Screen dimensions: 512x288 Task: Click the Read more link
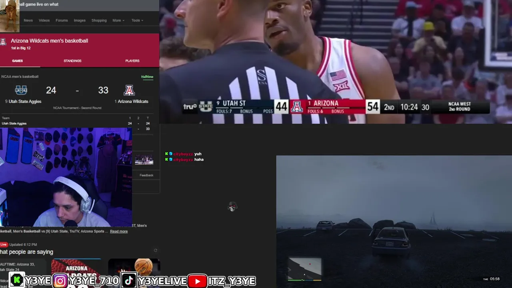tap(119, 231)
